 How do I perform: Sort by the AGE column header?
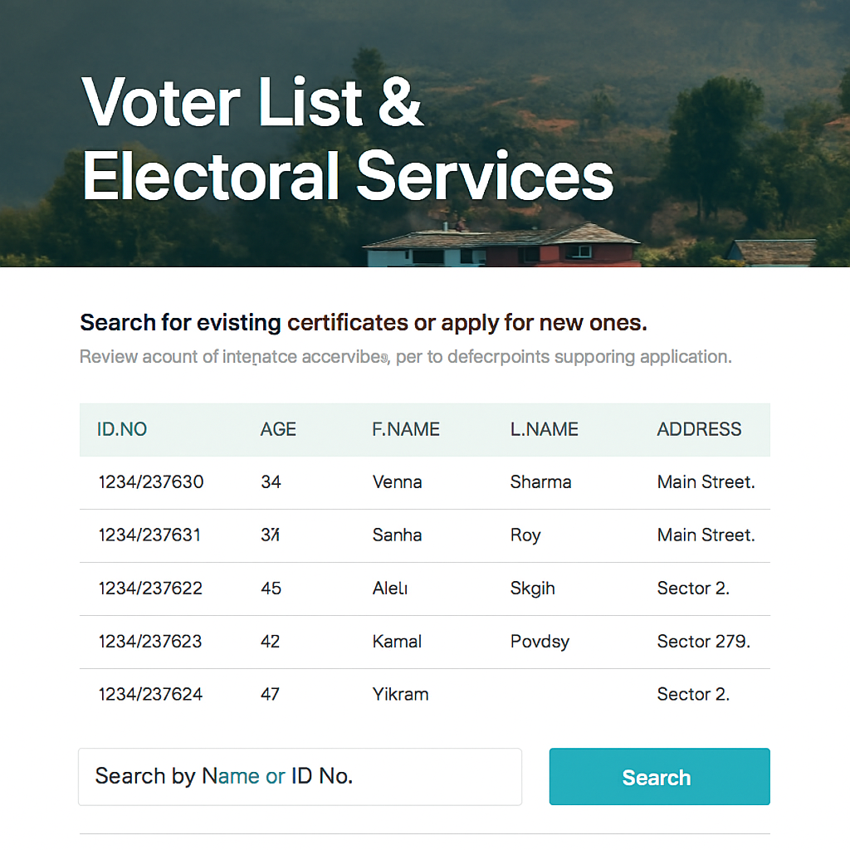click(x=278, y=429)
